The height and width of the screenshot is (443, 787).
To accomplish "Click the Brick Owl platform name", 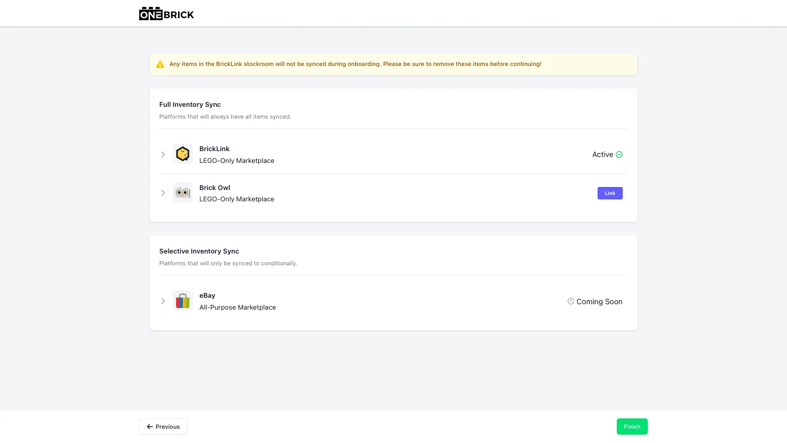I will pyautogui.click(x=215, y=188).
